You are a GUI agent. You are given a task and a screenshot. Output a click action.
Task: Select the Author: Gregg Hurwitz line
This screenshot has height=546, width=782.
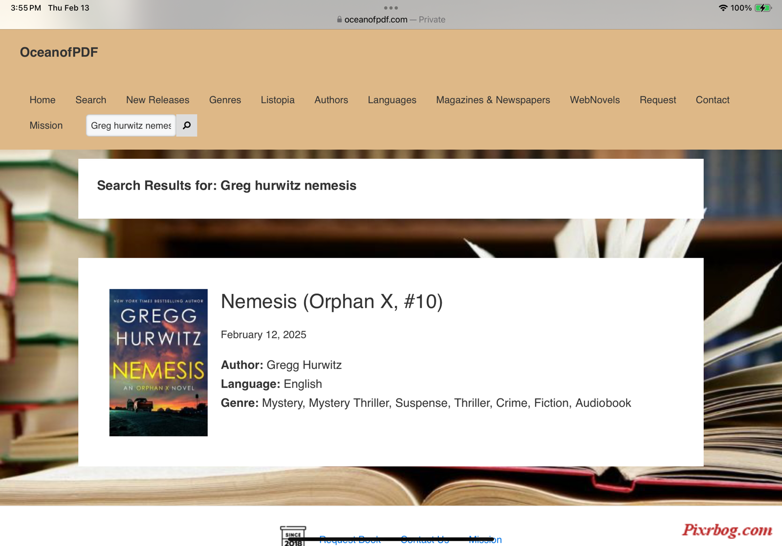point(281,365)
